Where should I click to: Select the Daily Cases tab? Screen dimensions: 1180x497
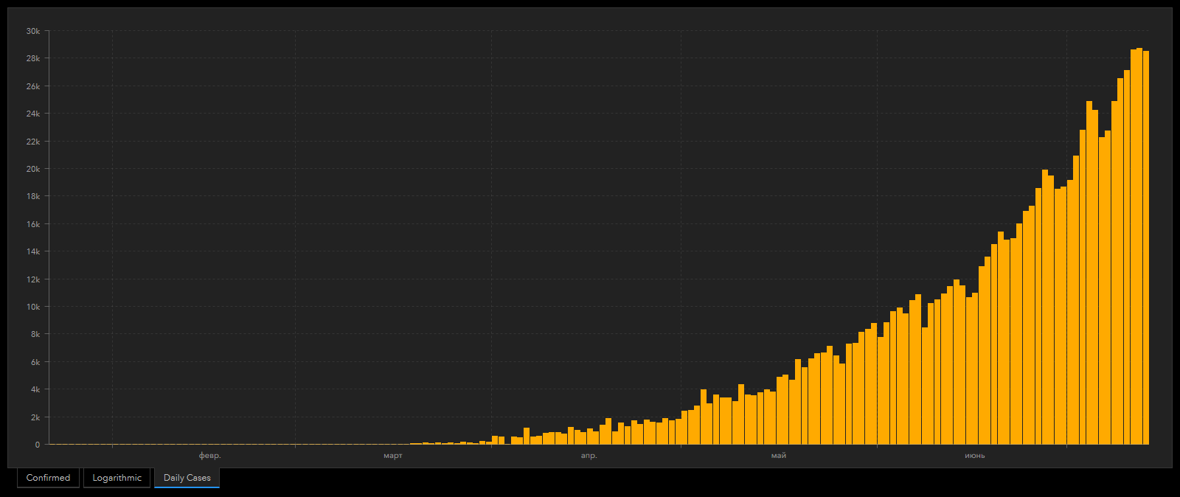[x=187, y=478]
